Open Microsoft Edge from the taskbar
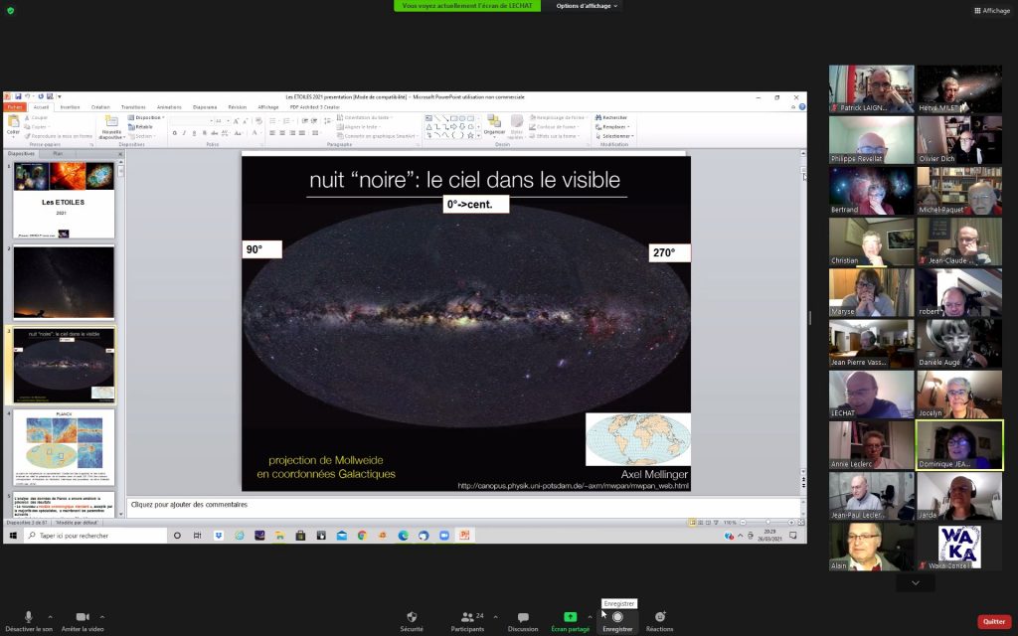 pos(404,536)
